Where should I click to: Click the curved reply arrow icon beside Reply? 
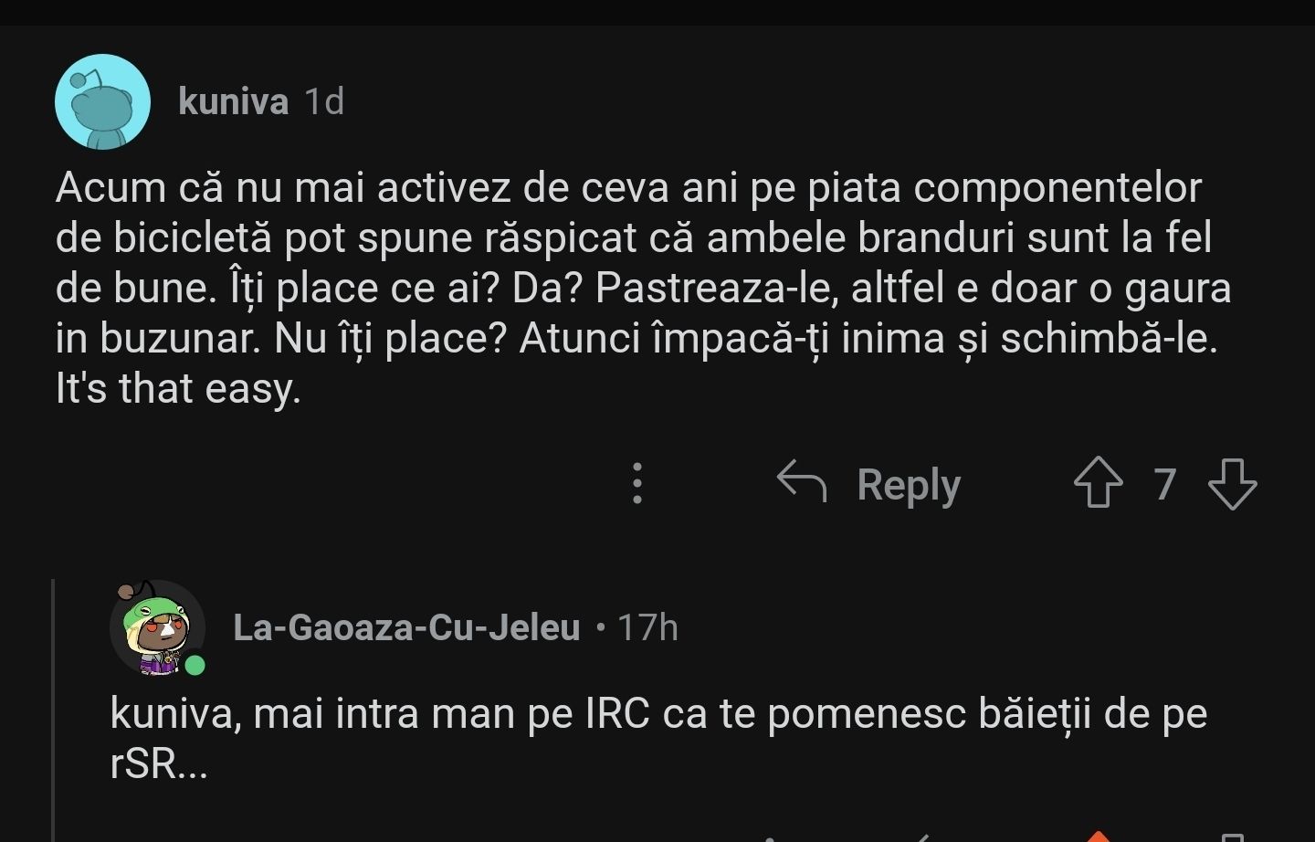pos(801,482)
